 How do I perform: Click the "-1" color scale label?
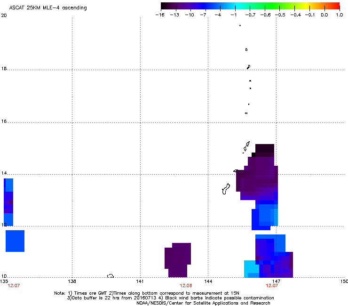233,15
